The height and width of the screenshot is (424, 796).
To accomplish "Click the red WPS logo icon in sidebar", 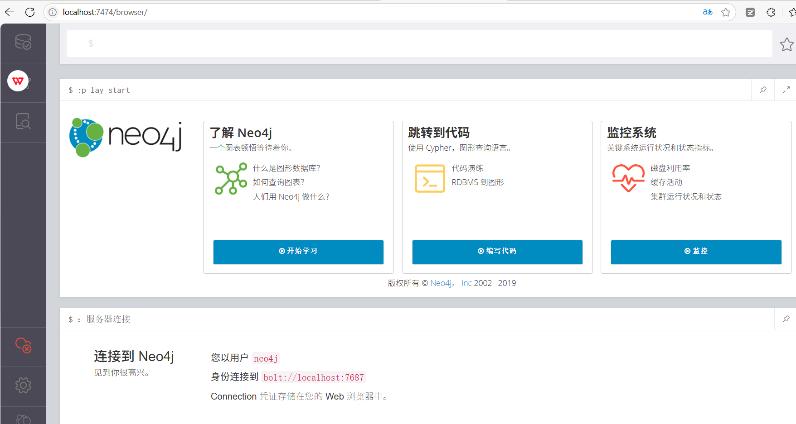I will (18, 81).
